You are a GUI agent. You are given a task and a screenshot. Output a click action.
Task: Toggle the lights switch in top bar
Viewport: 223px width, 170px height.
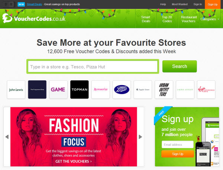pos(8,4)
